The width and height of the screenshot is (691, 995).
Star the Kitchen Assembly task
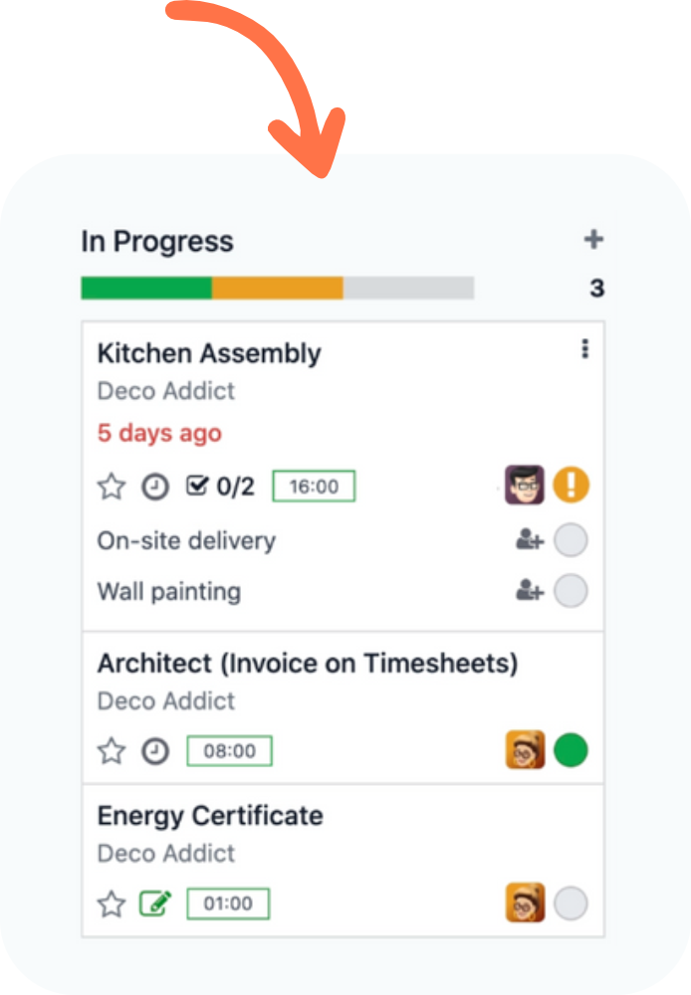[x=112, y=488]
